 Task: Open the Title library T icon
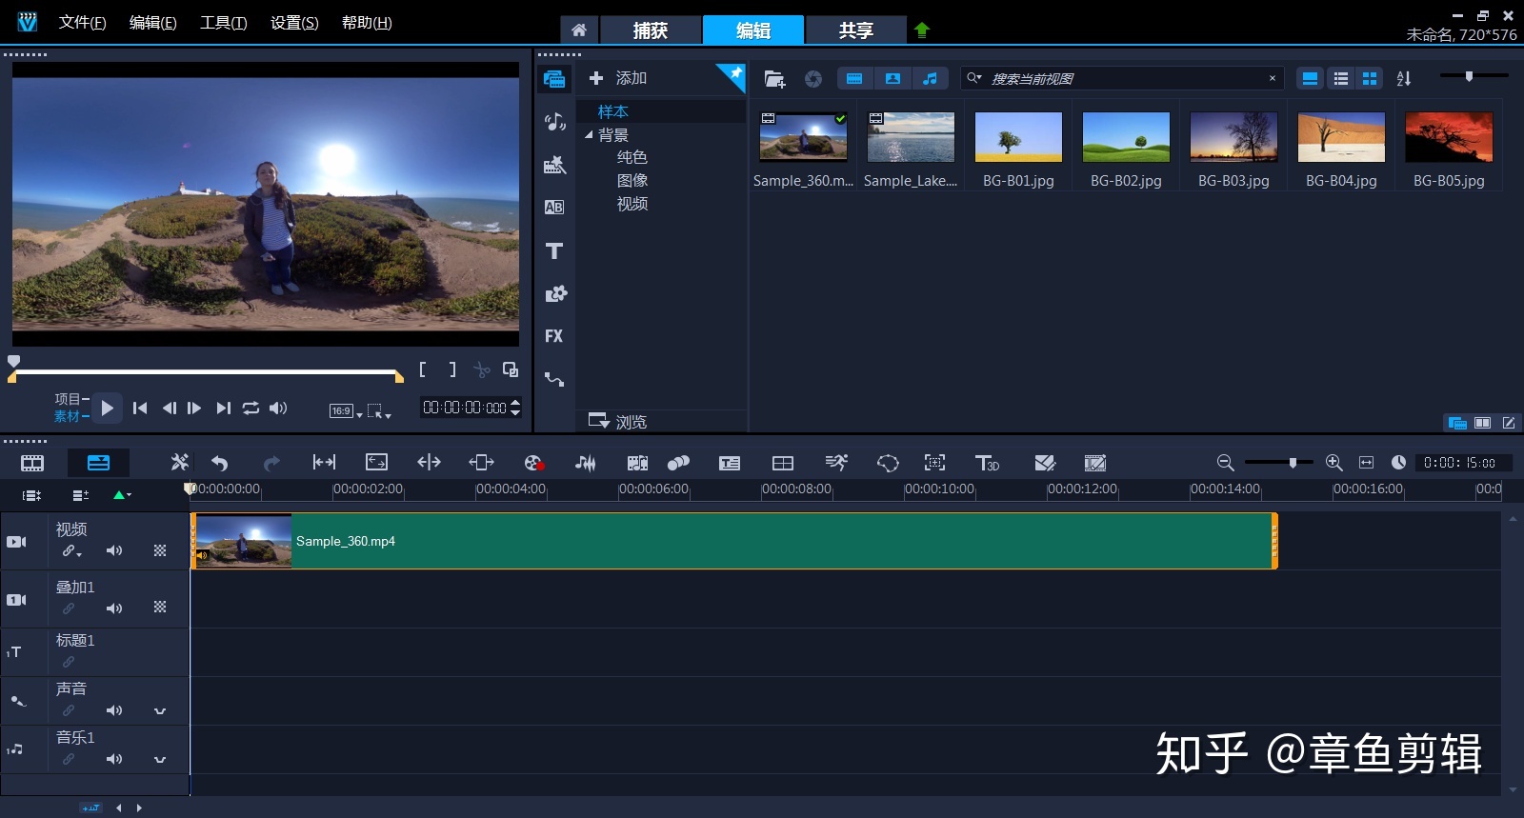[x=554, y=250]
